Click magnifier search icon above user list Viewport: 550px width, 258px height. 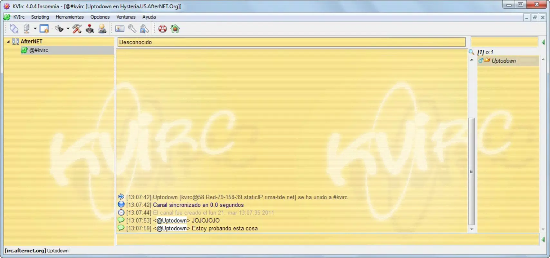[x=471, y=52]
